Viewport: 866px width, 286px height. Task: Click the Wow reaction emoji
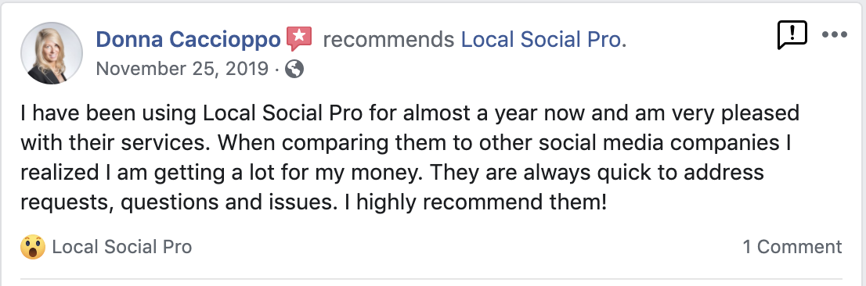click(33, 247)
